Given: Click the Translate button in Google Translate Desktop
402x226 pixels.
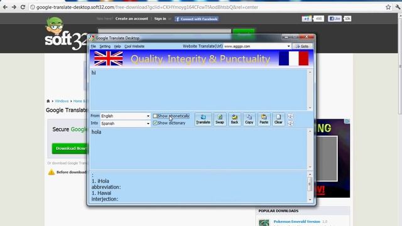Looking at the screenshot, I should (203, 119).
